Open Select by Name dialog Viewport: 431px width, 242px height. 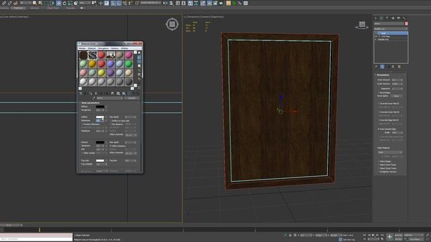coord(40,3)
